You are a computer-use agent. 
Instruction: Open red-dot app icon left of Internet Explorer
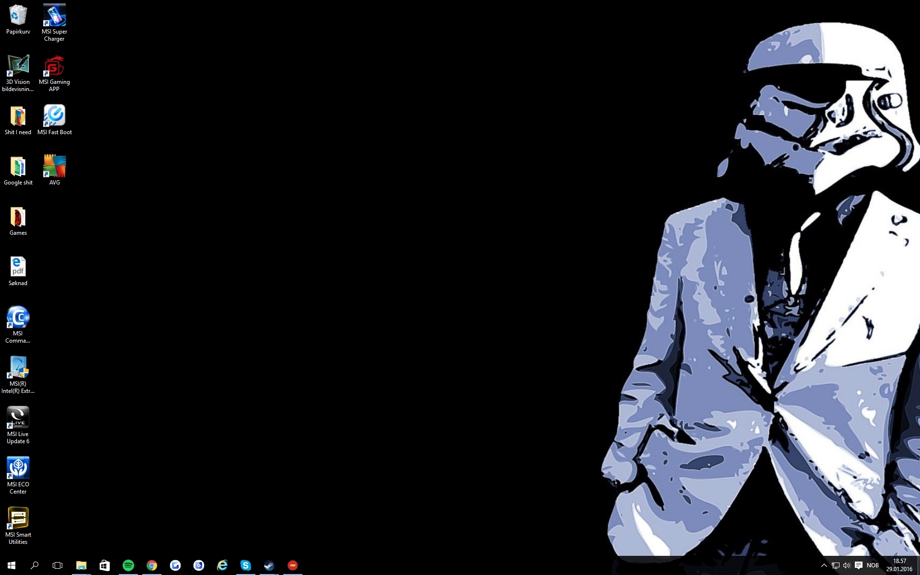point(198,565)
